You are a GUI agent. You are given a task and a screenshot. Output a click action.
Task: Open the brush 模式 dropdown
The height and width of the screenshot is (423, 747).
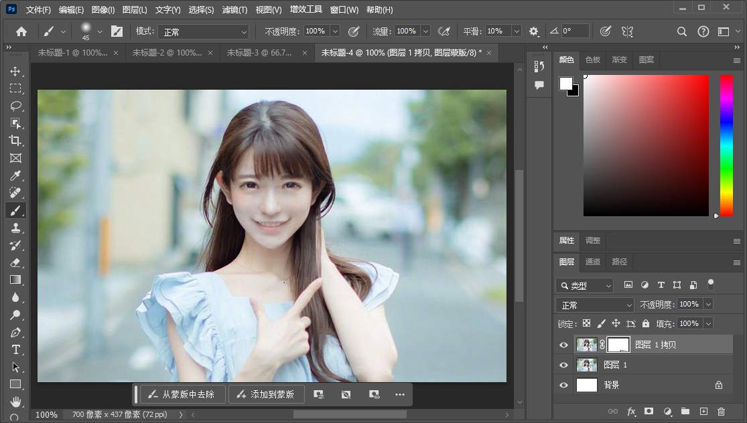pyautogui.click(x=203, y=31)
